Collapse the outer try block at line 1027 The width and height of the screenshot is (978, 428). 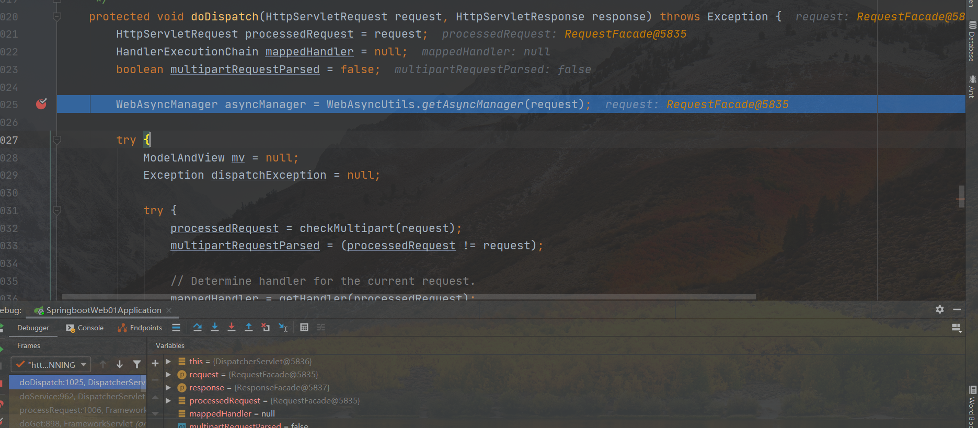point(57,140)
